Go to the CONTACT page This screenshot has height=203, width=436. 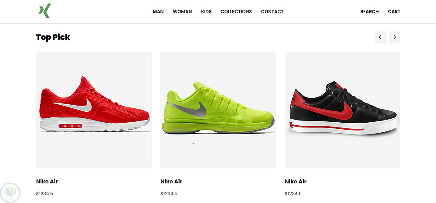[272, 12]
